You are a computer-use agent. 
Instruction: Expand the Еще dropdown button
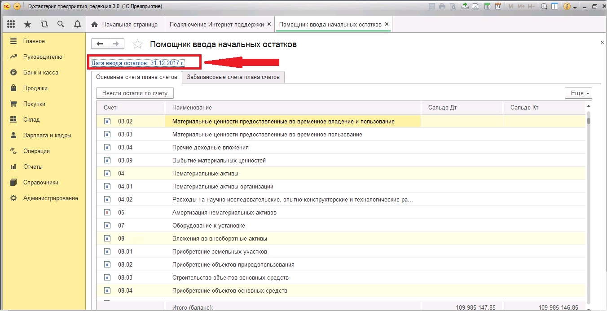[578, 93]
